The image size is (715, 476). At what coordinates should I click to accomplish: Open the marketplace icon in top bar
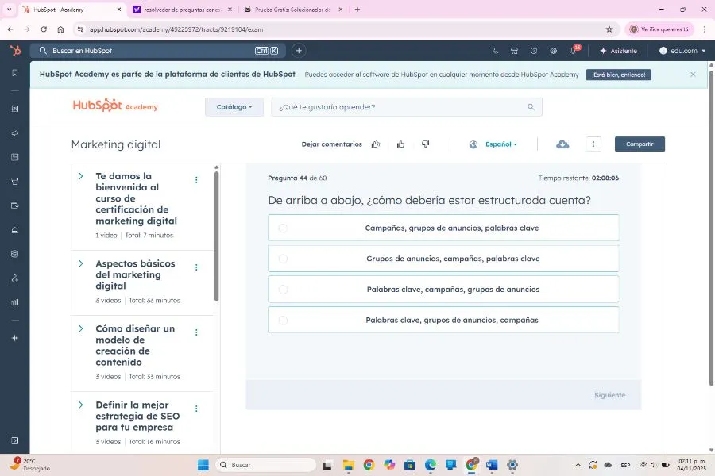coord(514,51)
